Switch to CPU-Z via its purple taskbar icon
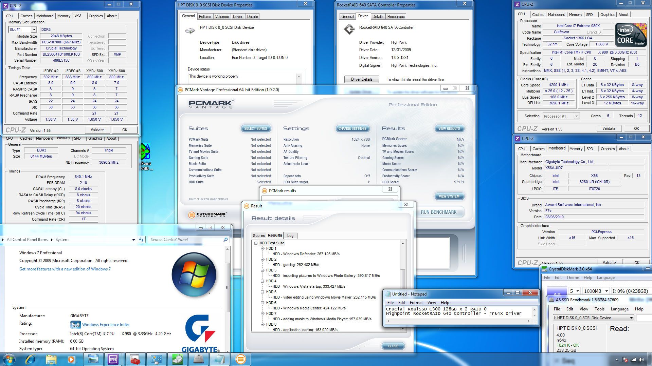652x366 pixels. coord(113,359)
